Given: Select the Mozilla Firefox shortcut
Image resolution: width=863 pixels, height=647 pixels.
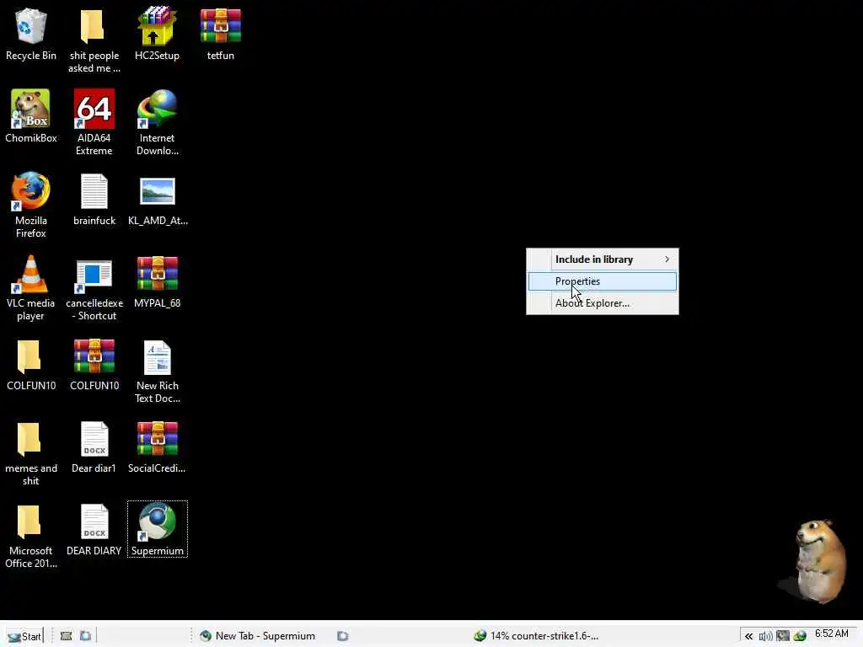Looking at the screenshot, I should pos(31,206).
